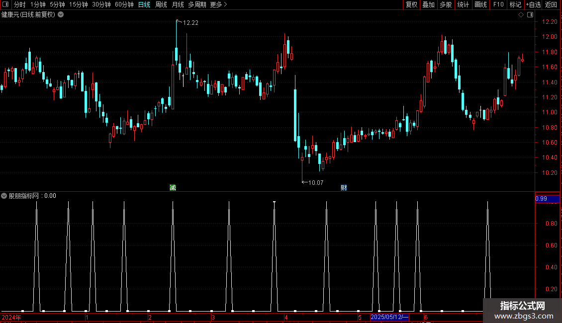Image resolution: width=562 pixels, height=323 pixels.
Task: Click the month 4 marker on time axis
Action: [x=286, y=317]
